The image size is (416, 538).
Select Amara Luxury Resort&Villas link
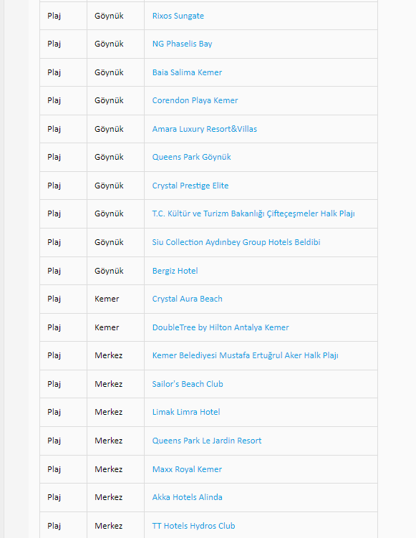(204, 129)
